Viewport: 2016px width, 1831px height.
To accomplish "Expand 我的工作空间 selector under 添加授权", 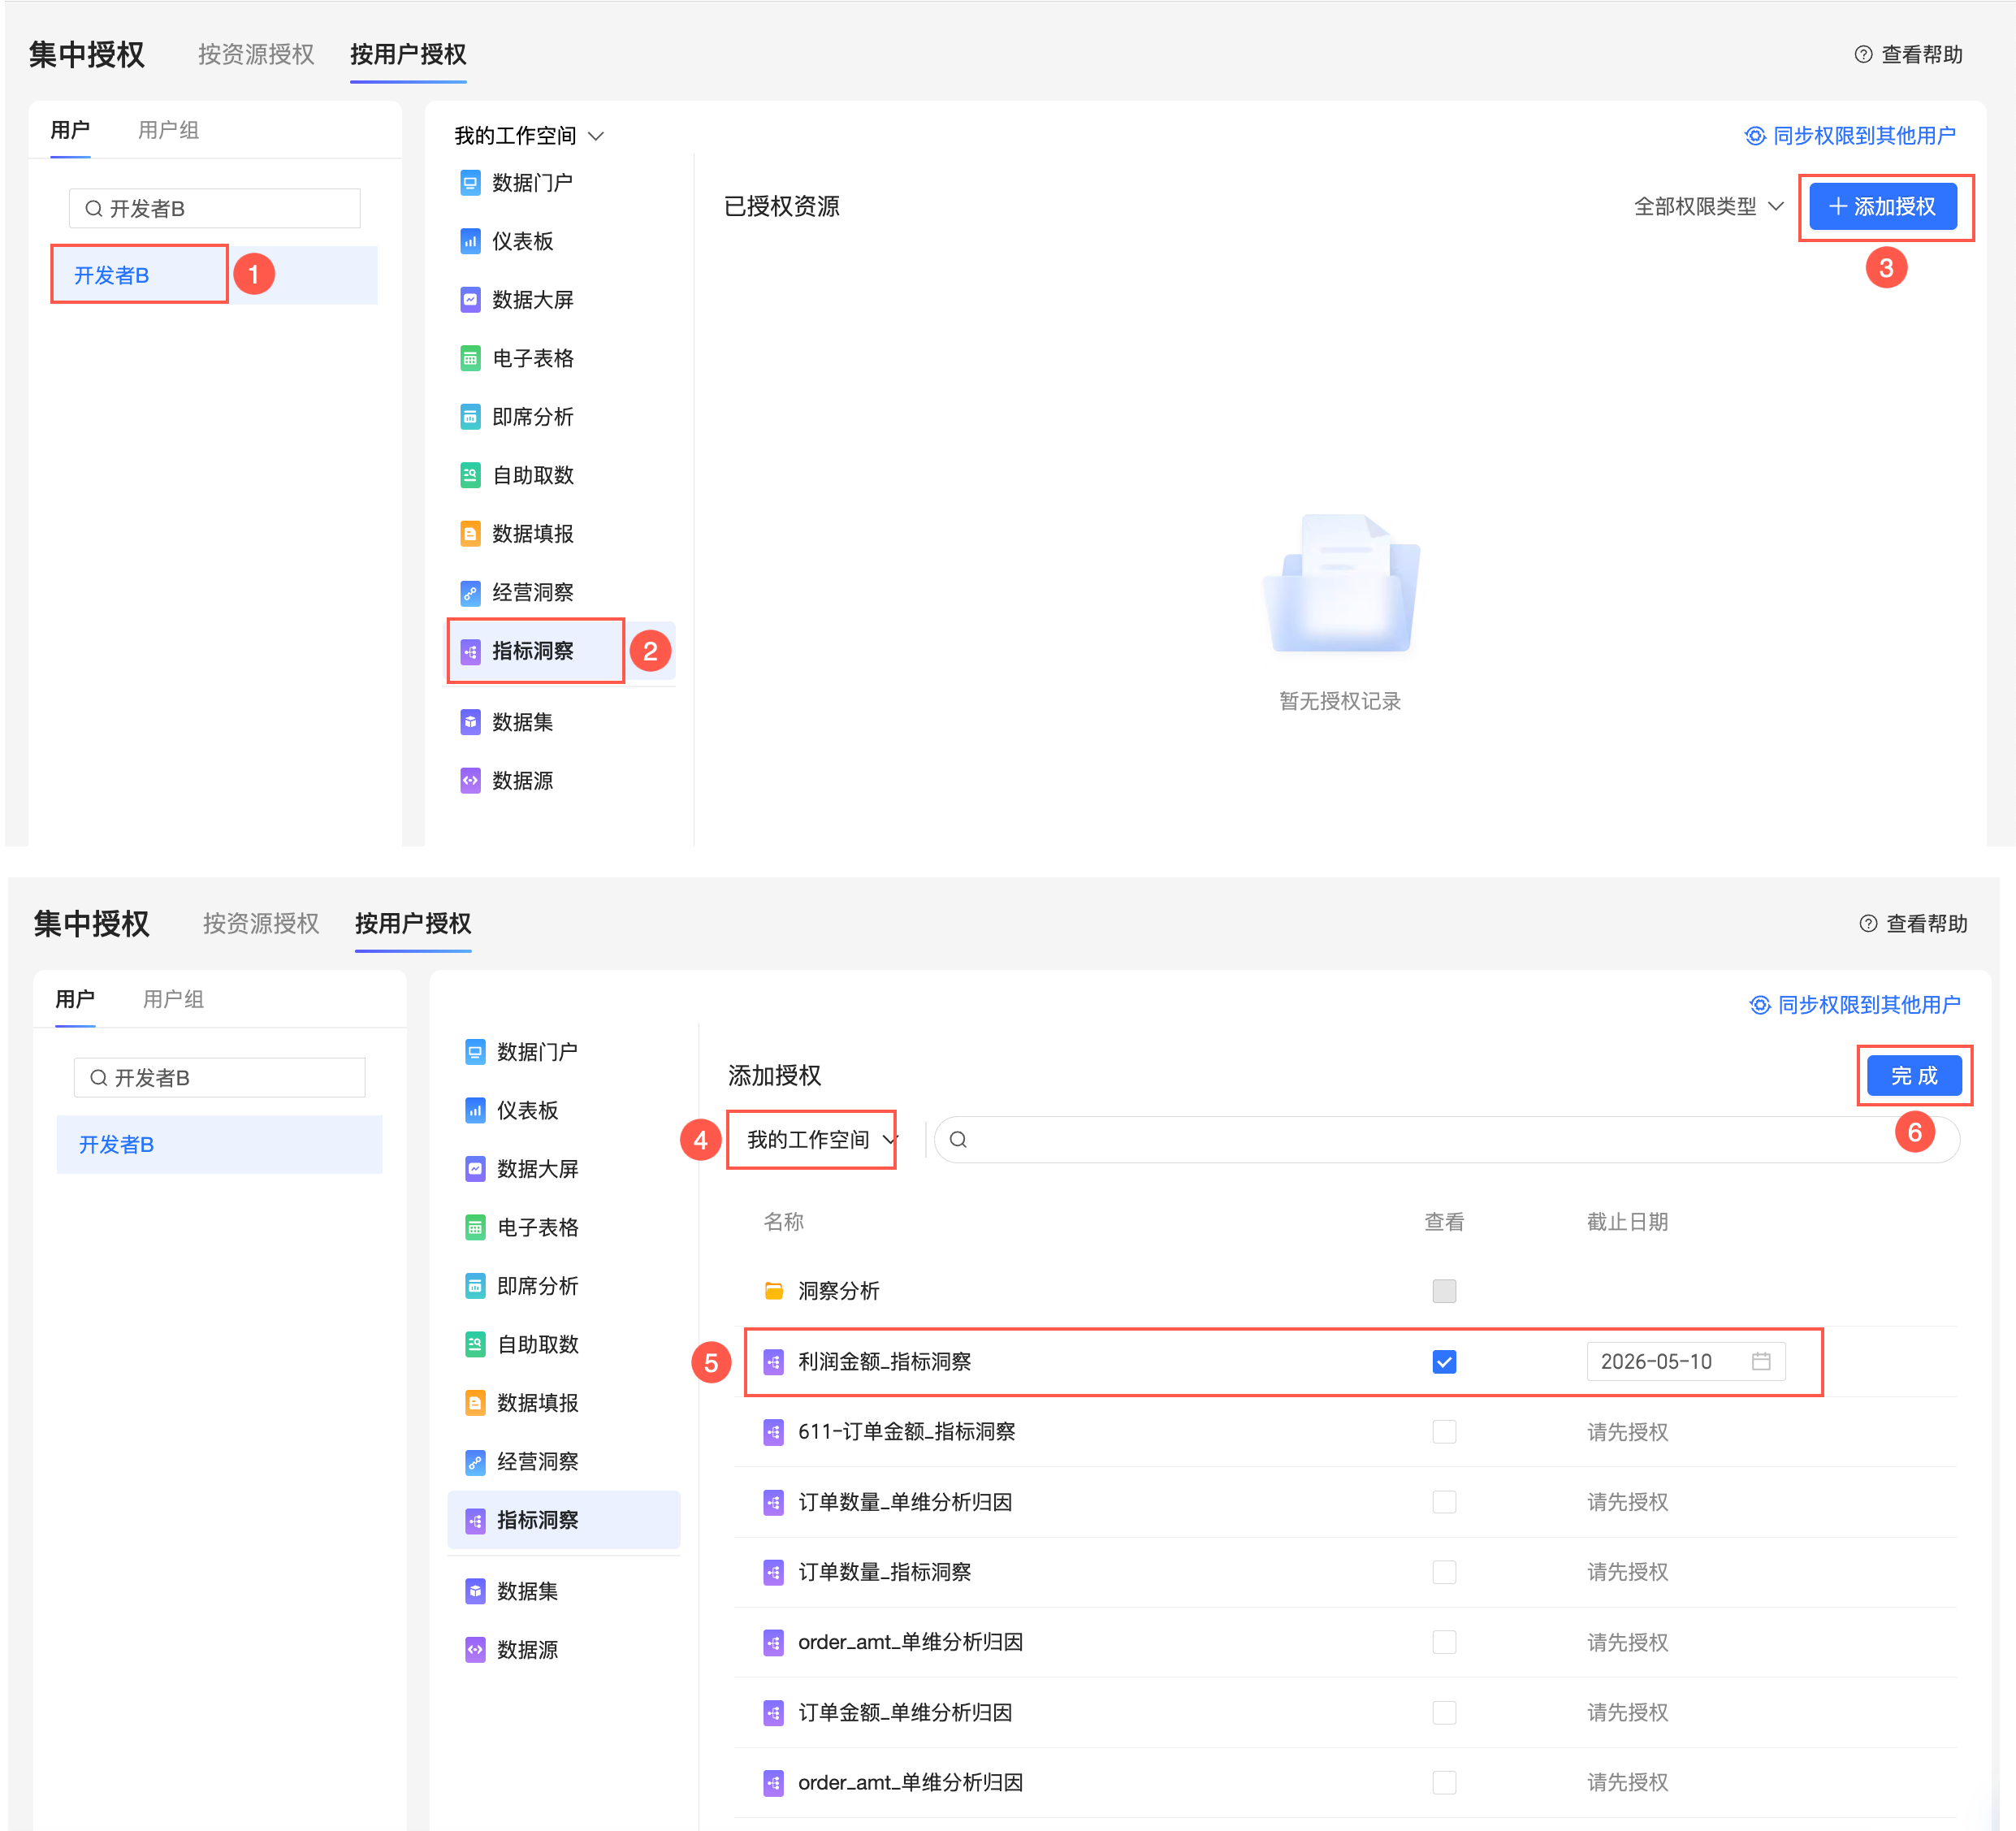I will [819, 1140].
